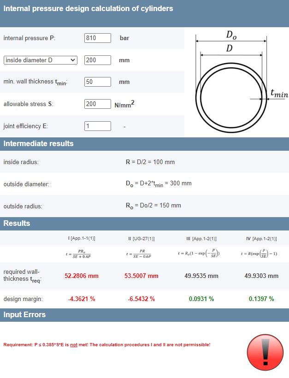
Task: Click the joint efficiency E label
Action: pos(26,126)
